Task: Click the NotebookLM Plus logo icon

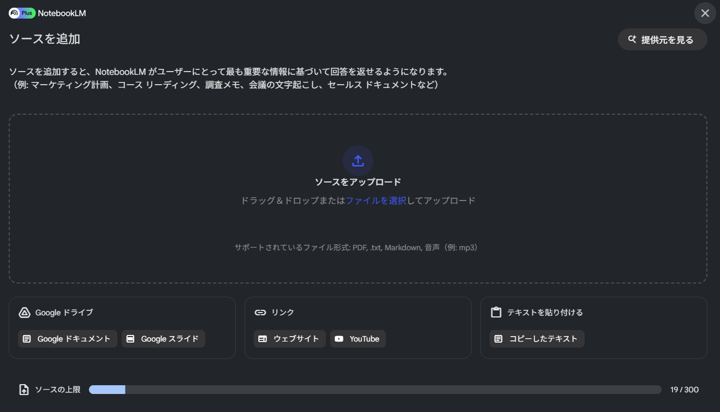Action: 22,13
